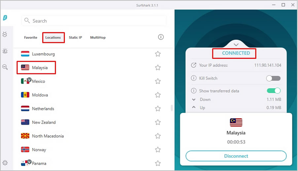Image resolution: width=298 pixels, height=171 pixels.
Task: Open the search magnifier icon in sidebar
Action: tap(5, 67)
